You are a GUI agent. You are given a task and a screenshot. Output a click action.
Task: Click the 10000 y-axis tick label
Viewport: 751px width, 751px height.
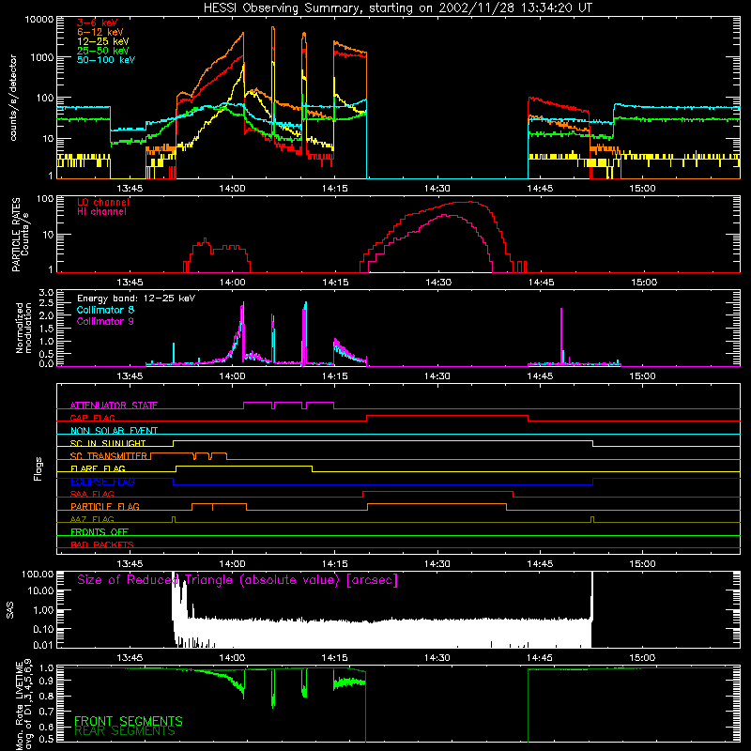[x=39, y=20]
